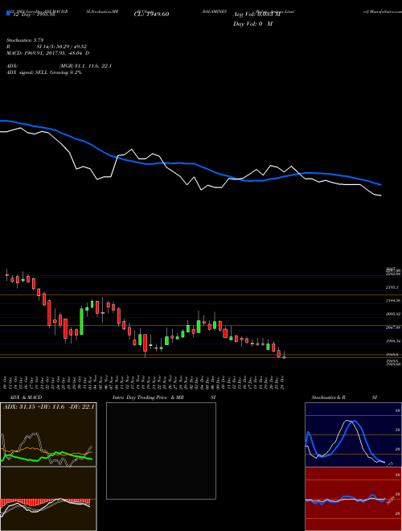Click the Avg Vol value text
Image resolution: width=402 pixels, height=531 pixels.
[256, 14]
